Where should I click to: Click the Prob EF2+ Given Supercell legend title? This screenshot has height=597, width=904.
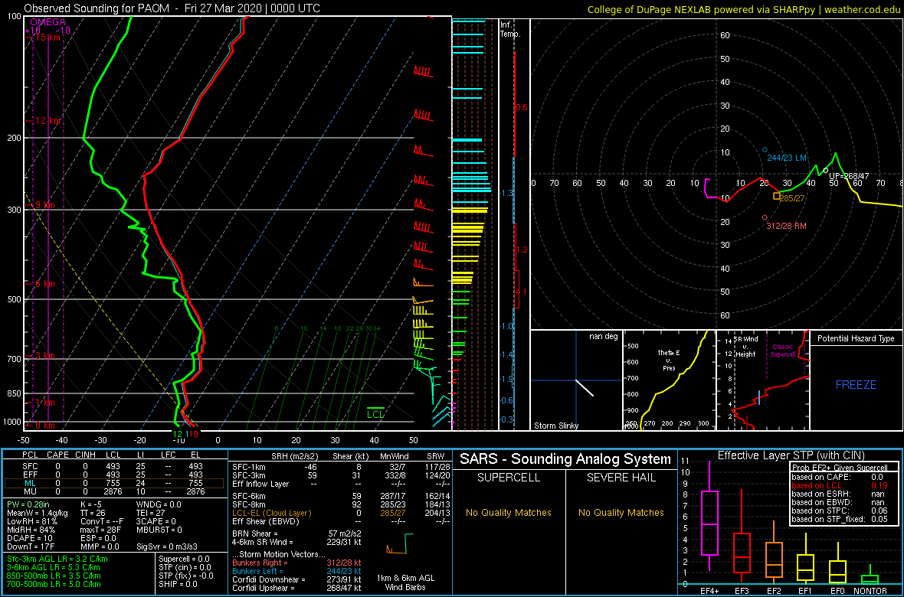pyautogui.click(x=841, y=467)
